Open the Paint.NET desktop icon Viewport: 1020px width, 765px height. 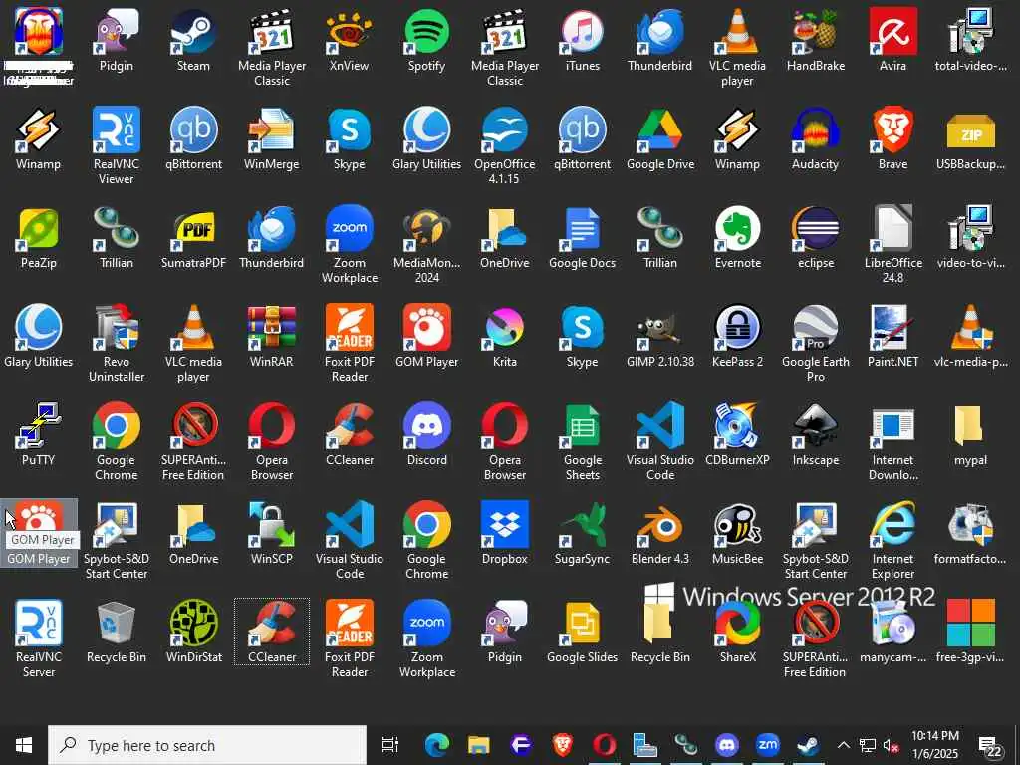tap(892, 337)
